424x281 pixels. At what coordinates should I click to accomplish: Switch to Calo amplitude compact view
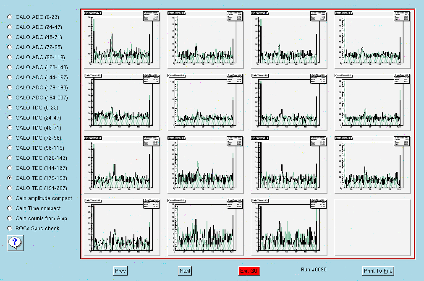pyautogui.click(x=10, y=198)
